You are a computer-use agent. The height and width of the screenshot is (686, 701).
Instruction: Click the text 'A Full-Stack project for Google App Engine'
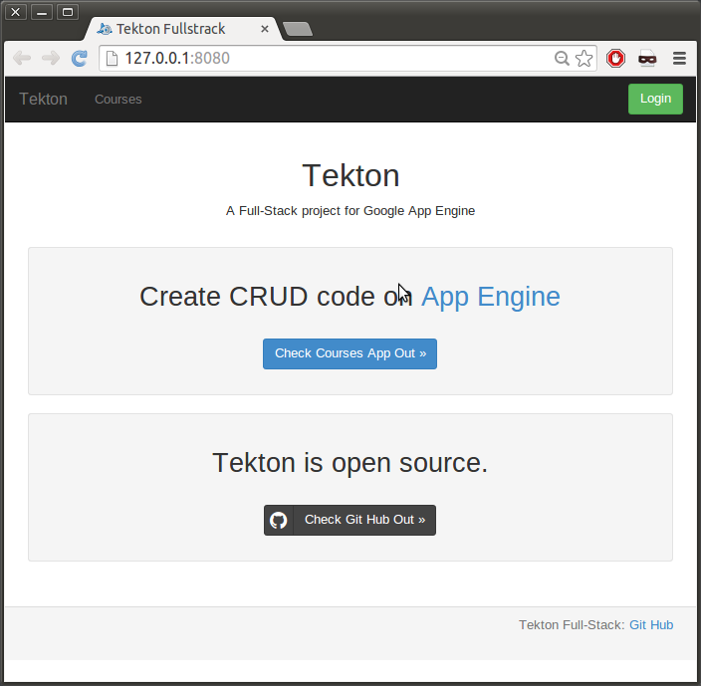[x=350, y=211]
